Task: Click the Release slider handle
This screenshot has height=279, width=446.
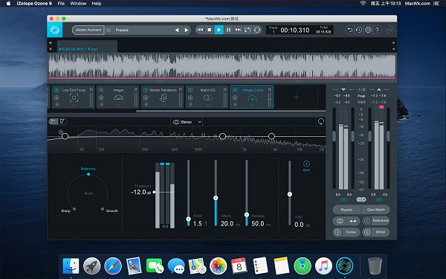Action: pos(247,215)
